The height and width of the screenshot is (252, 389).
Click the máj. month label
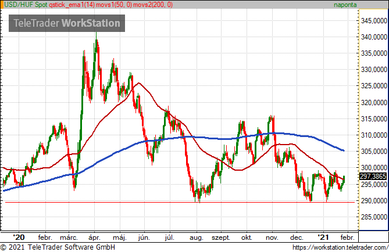[120, 237]
